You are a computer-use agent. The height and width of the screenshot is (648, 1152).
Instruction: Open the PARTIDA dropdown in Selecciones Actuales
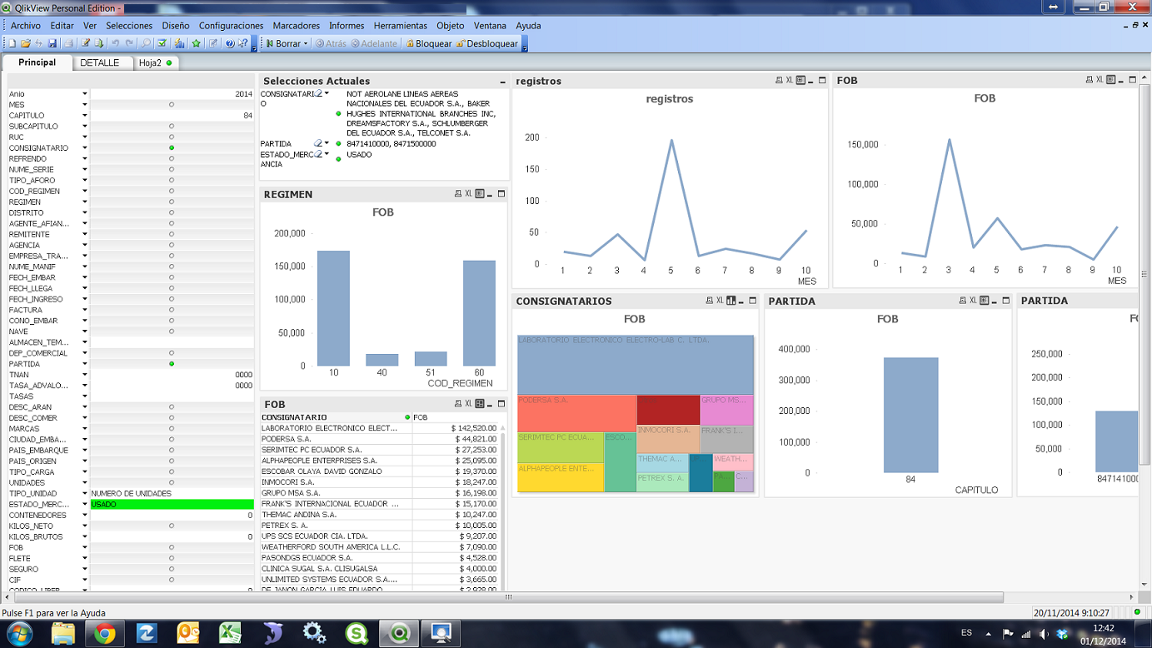[327, 143]
